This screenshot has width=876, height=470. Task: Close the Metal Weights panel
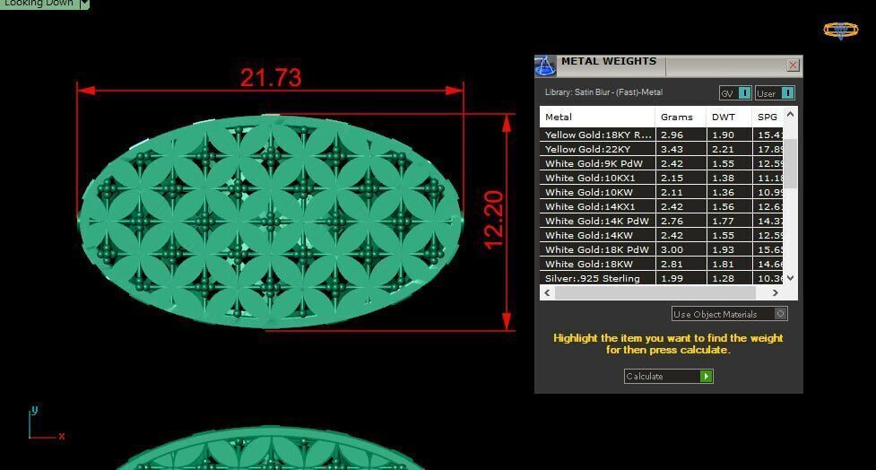pyautogui.click(x=793, y=65)
